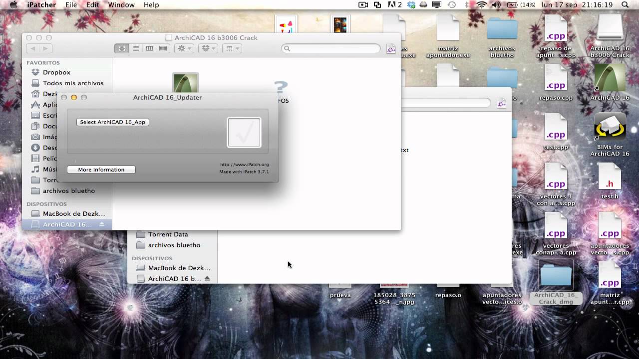Switch Finder to list view

(135, 48)
